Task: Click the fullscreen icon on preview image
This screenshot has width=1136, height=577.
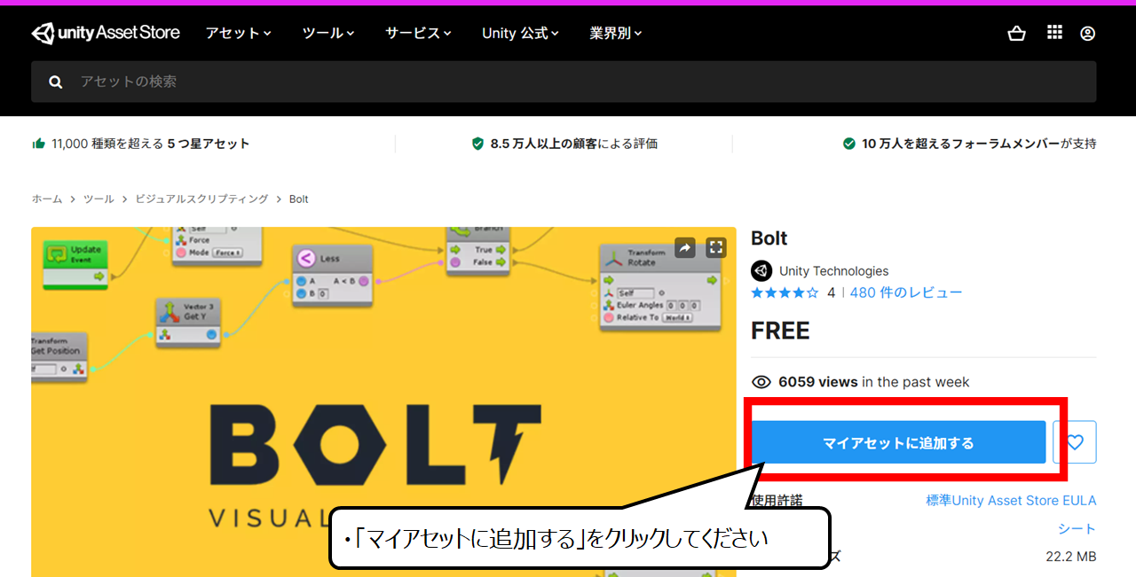Action: pos(716,248)
